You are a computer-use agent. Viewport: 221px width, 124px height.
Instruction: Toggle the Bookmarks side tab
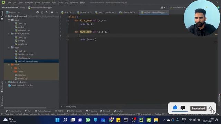(2, 86)
